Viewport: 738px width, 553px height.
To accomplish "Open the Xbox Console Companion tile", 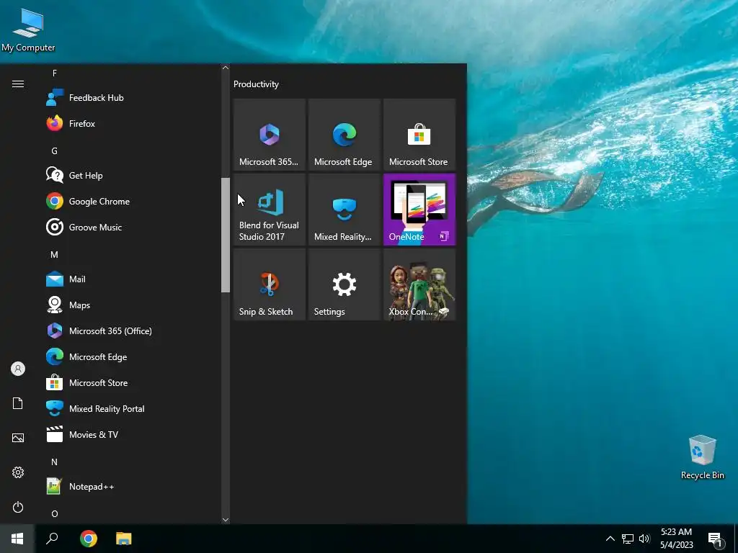I will point(419,284).
